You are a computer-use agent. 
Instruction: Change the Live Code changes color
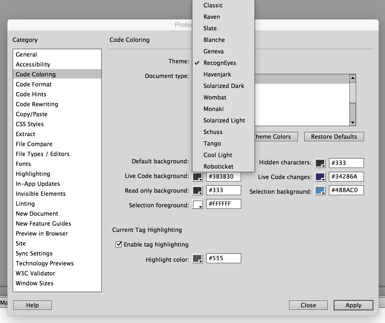click(320, 177)
